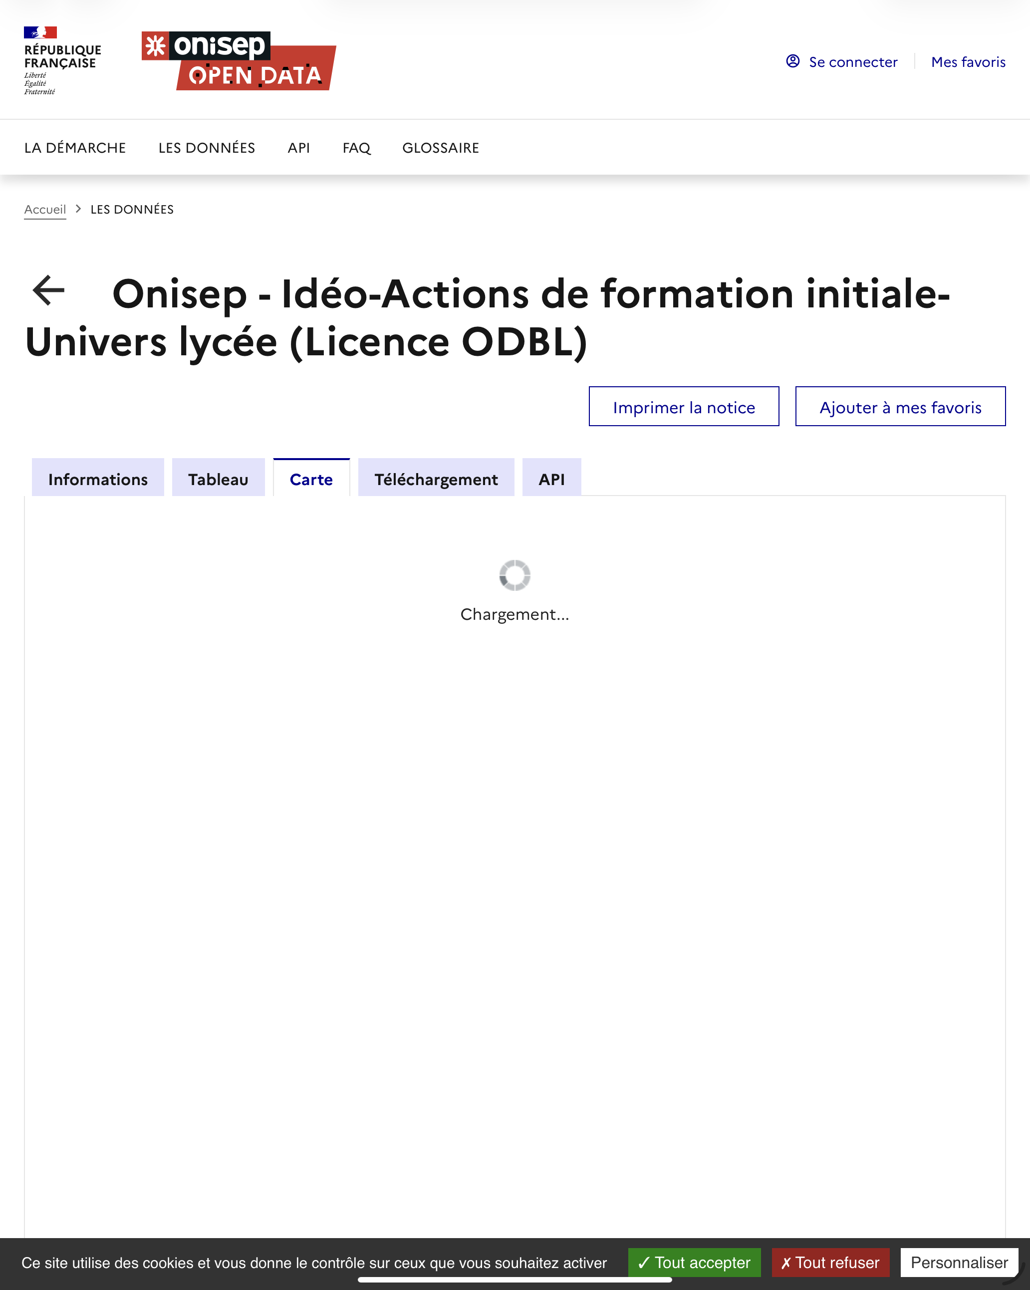Image resolution: width=1030 pixels, height=1290 pixels.
Task: Select the Carte tab
Action: [310, 479]
